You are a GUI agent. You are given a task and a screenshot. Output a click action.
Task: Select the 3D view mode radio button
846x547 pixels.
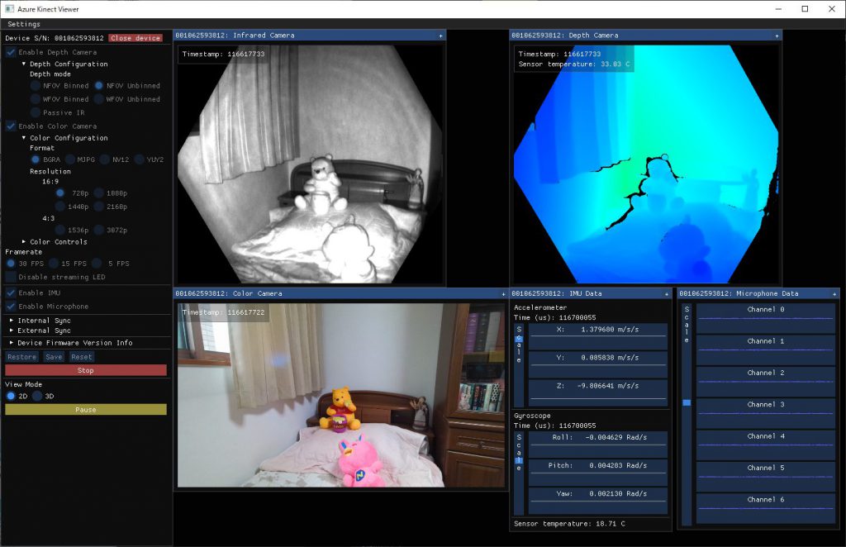(x=37, y=396)
